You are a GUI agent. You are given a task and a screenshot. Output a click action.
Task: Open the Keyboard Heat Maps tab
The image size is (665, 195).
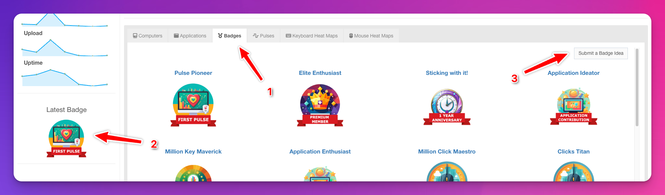point(312,36)
